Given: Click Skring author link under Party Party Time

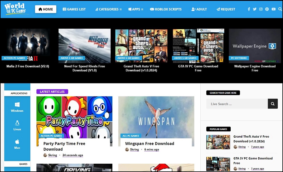Looking at the screenshot, I should 53,155.
